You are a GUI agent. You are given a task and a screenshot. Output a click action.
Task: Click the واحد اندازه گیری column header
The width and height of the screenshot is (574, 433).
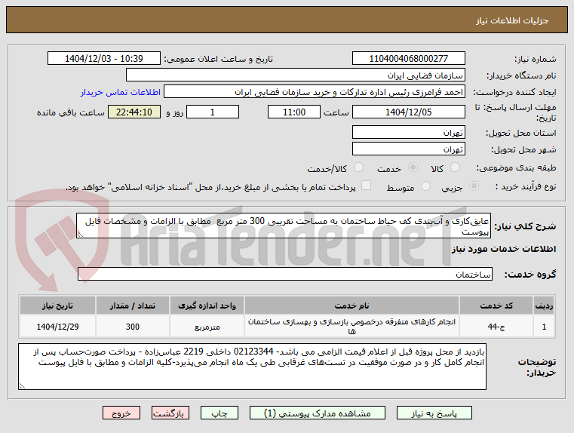[207, 306]
